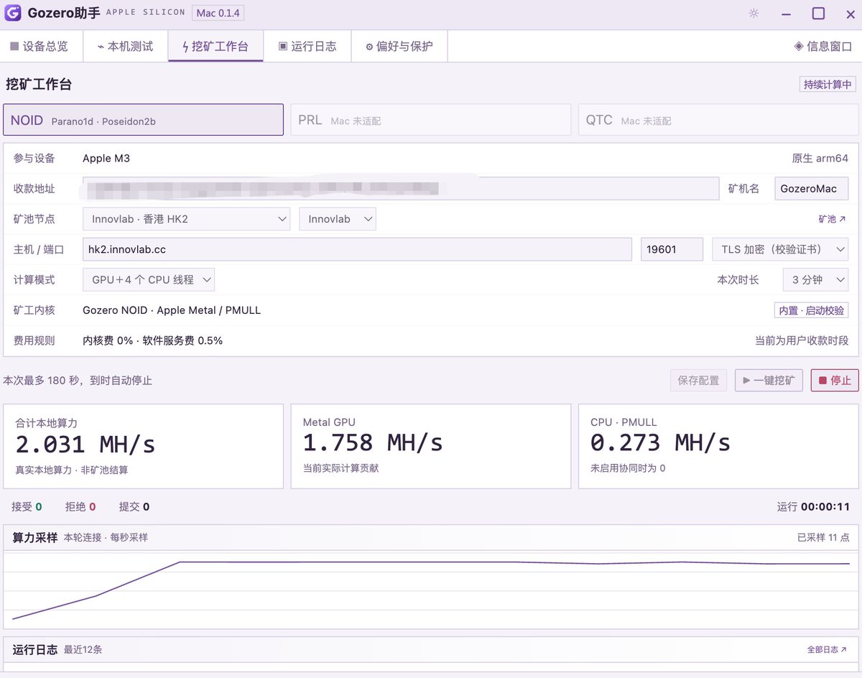The image size is (862, 678).
Task: Stop mining with the 停止 button
Action: click(835, 380)
